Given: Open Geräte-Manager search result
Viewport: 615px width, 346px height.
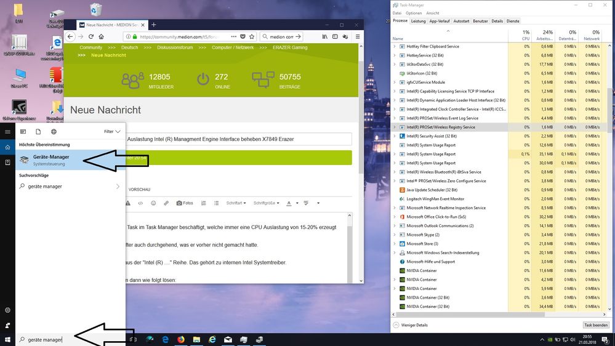Looking at the screenshot, I should point(51,160).
